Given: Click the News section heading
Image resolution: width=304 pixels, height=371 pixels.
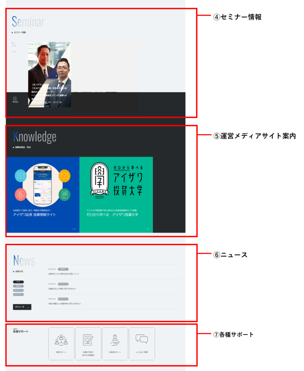Looking at the screenshot, I should click(24, 260).
